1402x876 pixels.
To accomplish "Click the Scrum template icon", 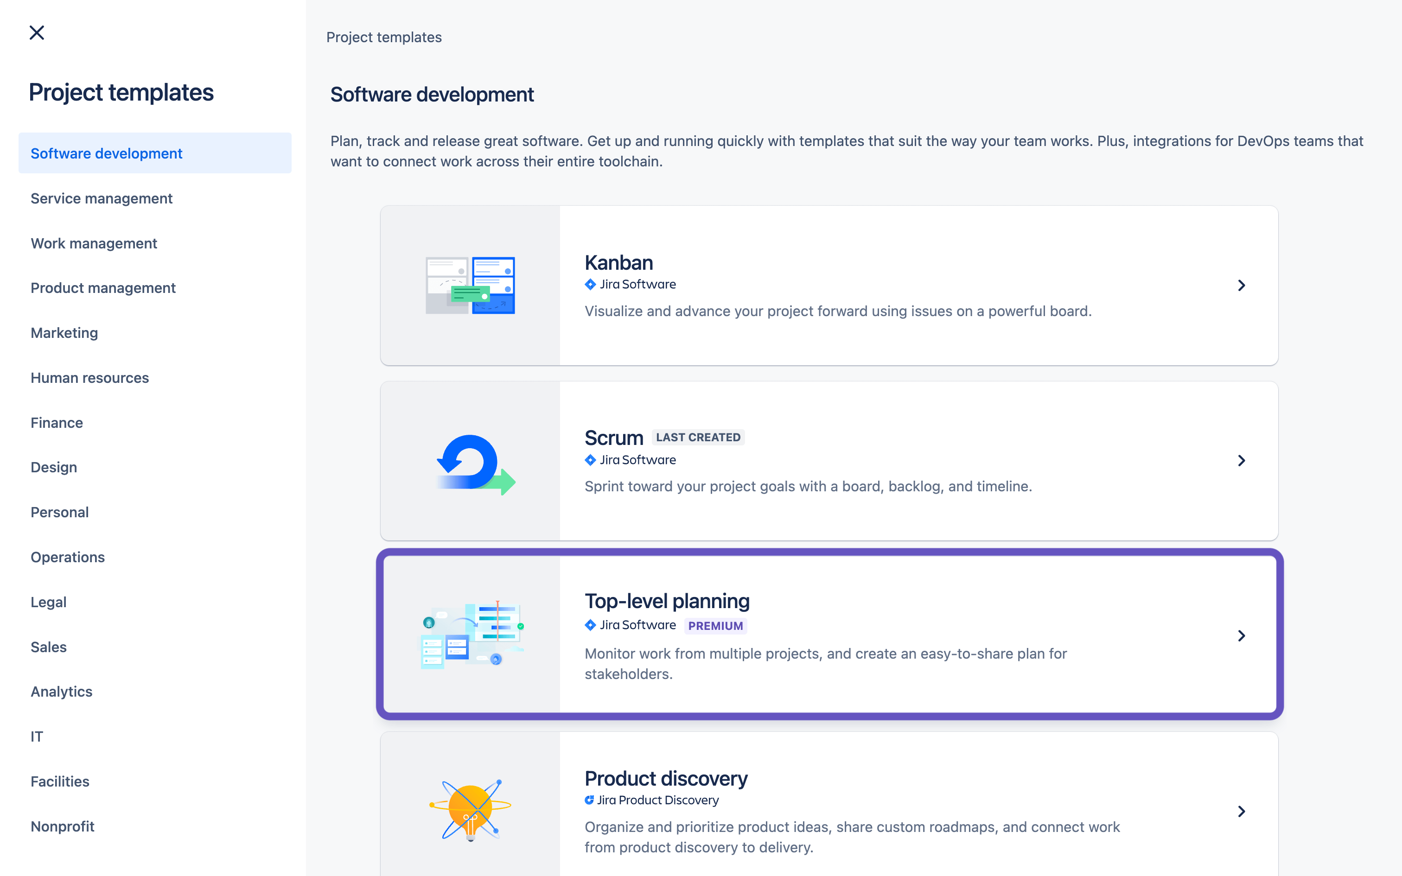I will pos(471,460).
